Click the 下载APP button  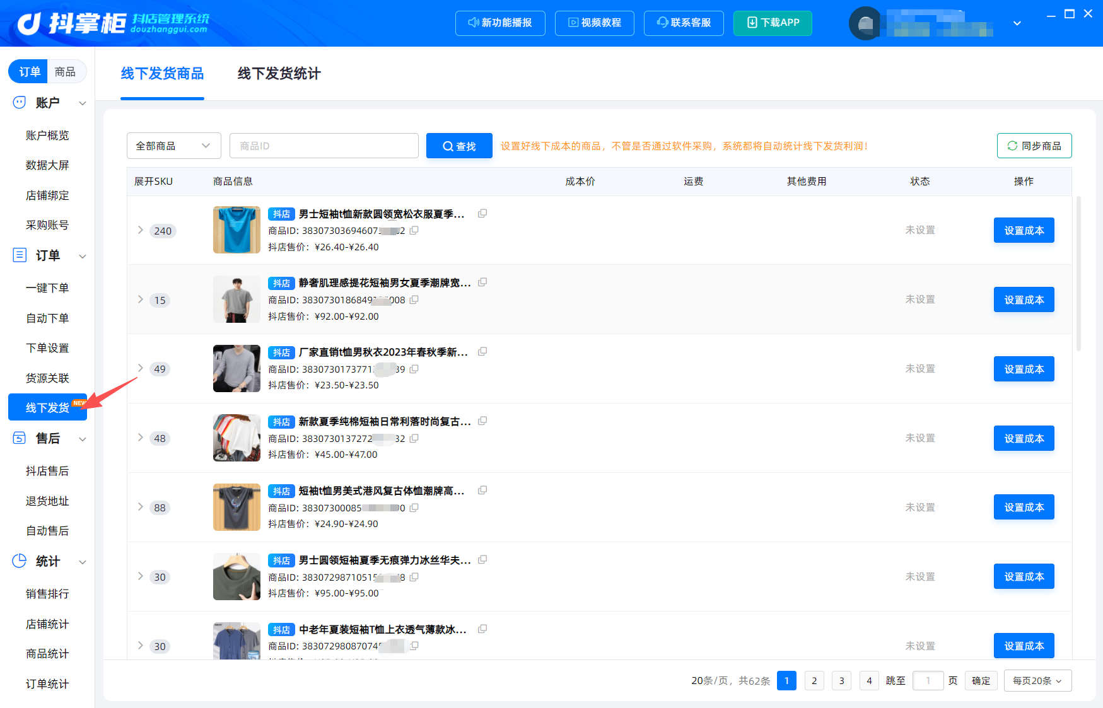pyautogui.click(x=773, y=23)
